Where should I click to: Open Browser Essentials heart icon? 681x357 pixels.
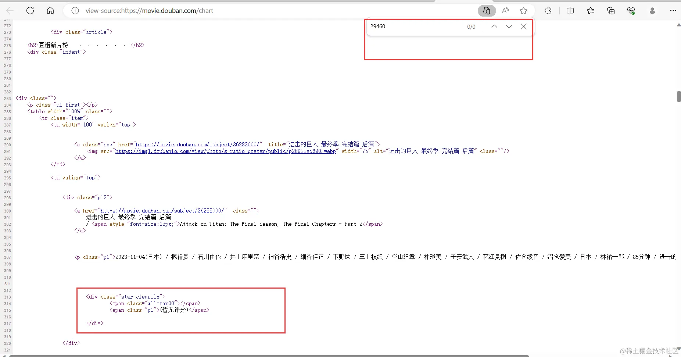pyautogui.click(x=631, y=11)
